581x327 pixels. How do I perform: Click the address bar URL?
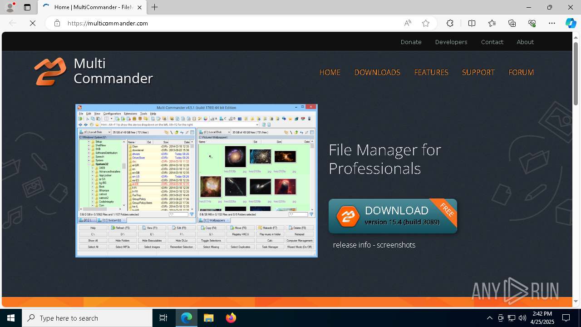(x=108, y=23)
